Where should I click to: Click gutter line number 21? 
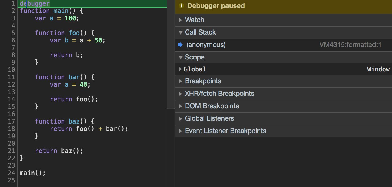click(11, 151)
